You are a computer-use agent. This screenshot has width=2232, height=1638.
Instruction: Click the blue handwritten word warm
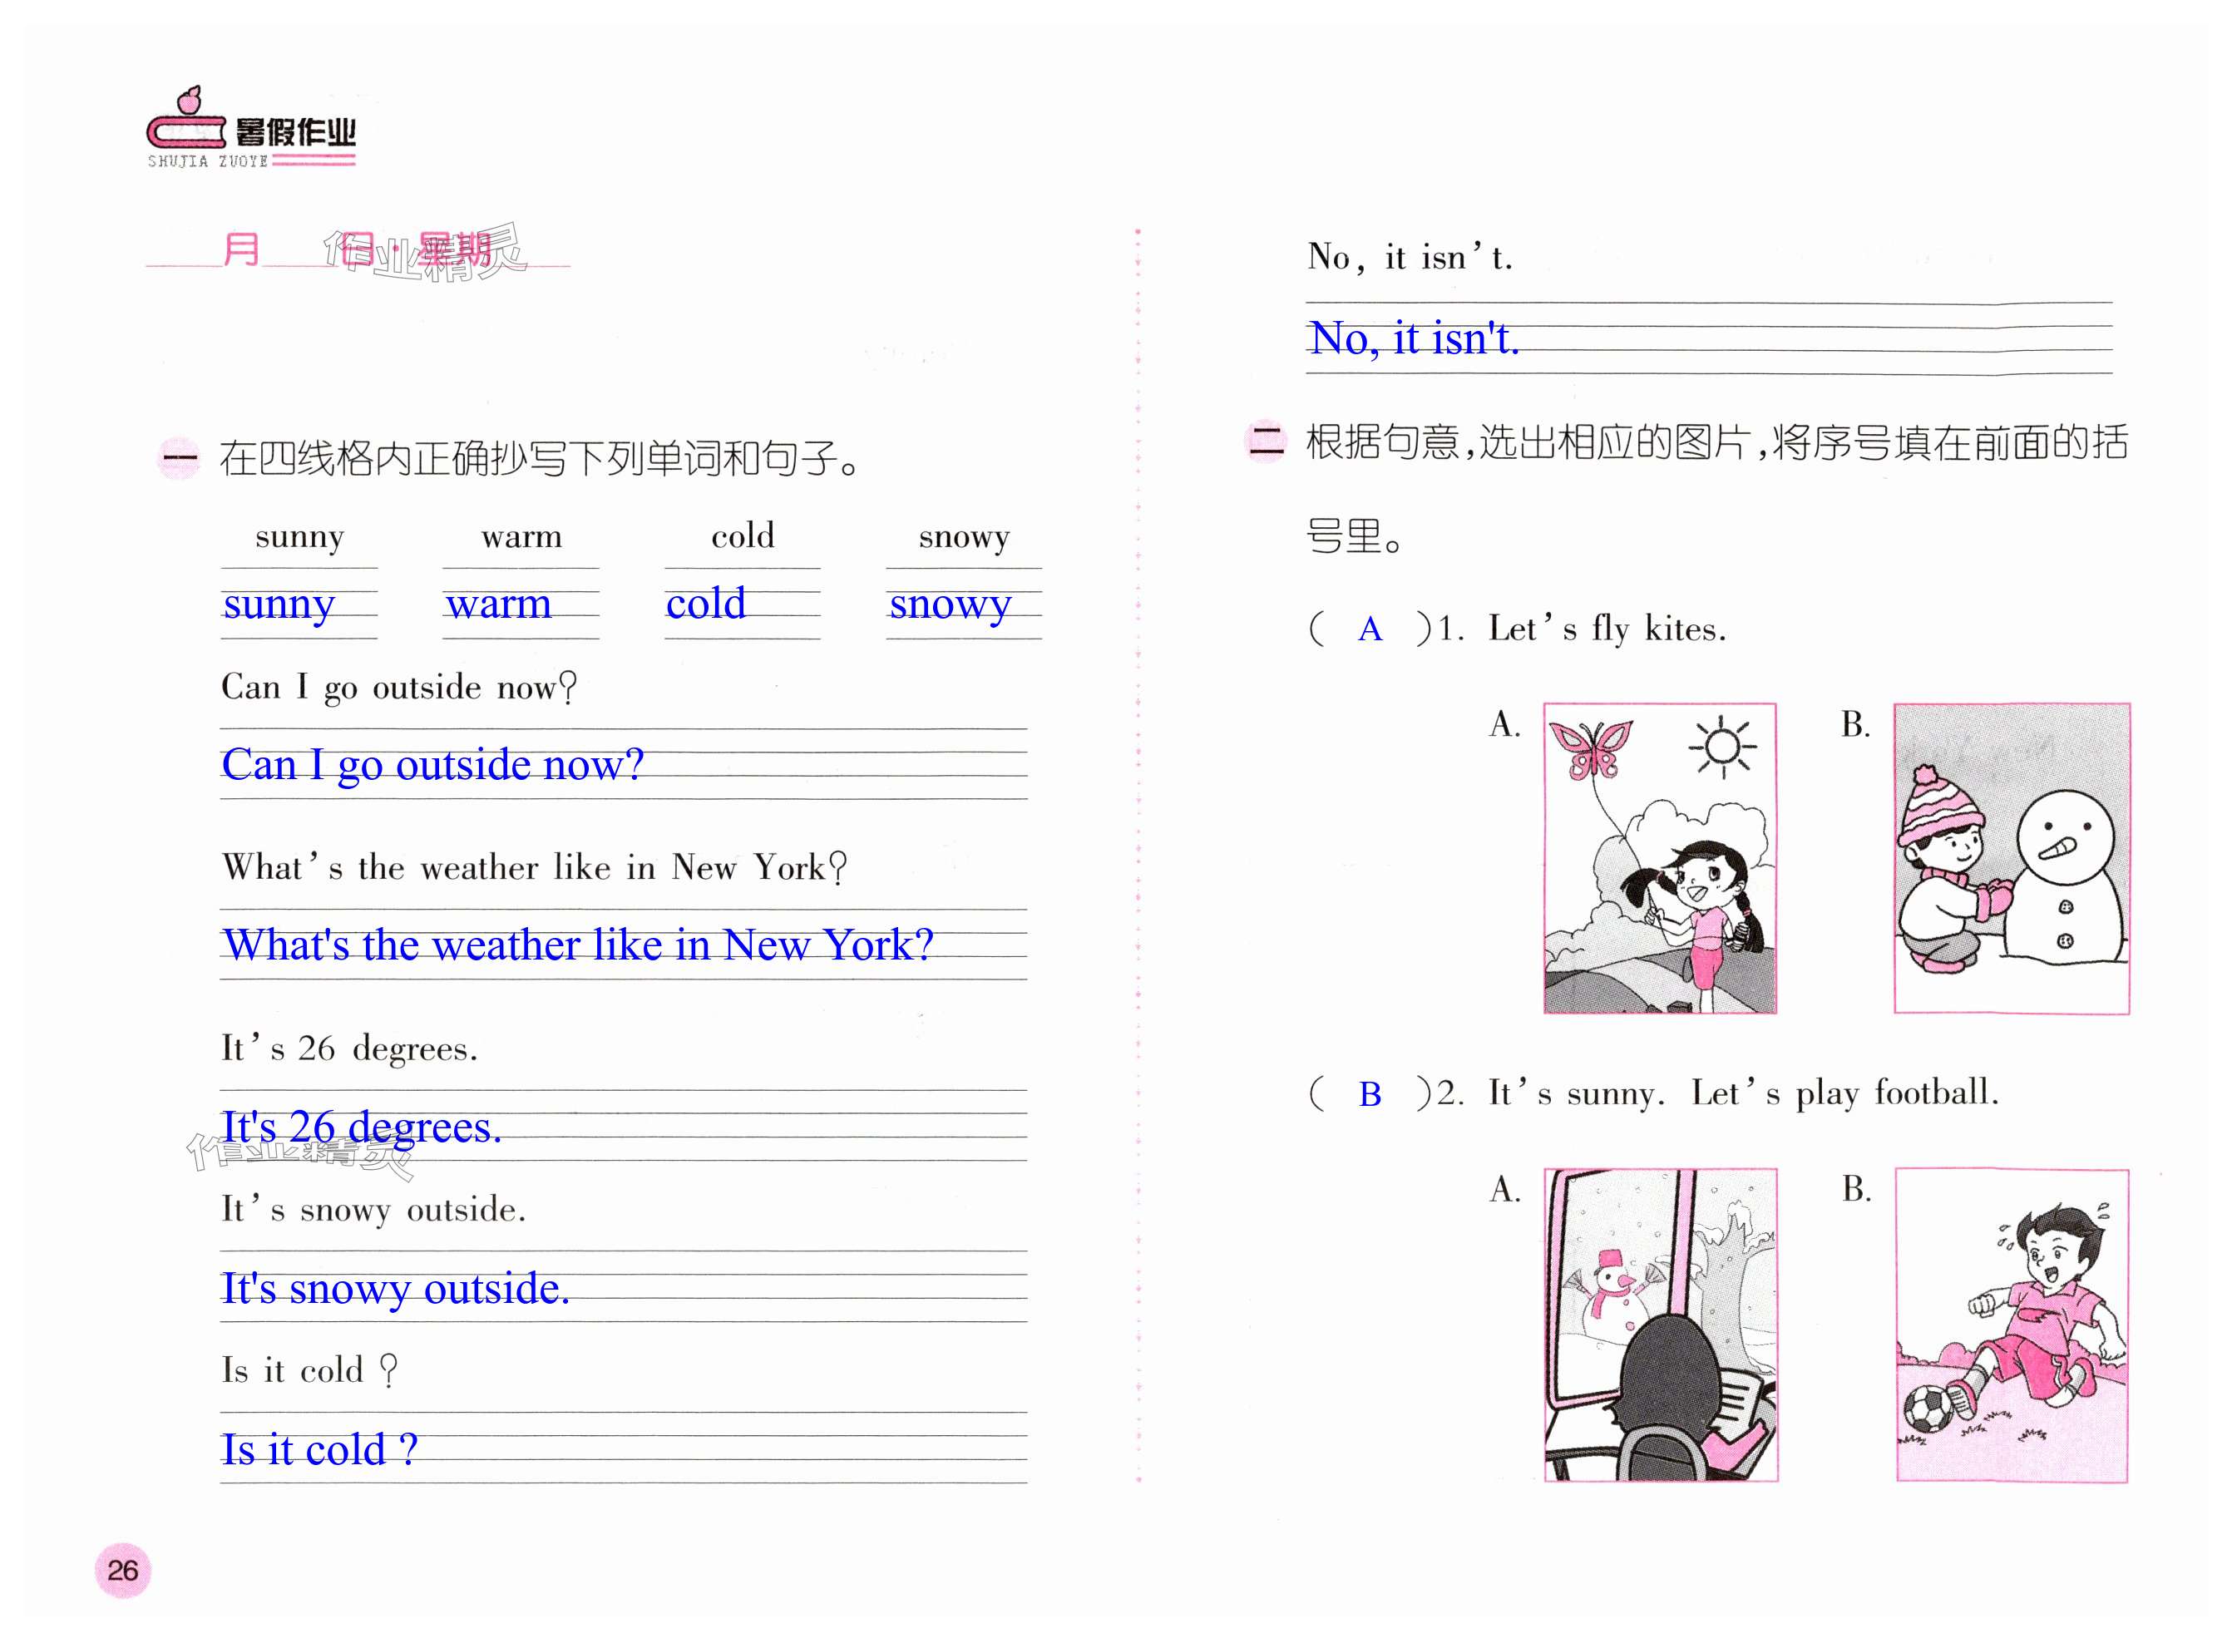click(498, 604)
